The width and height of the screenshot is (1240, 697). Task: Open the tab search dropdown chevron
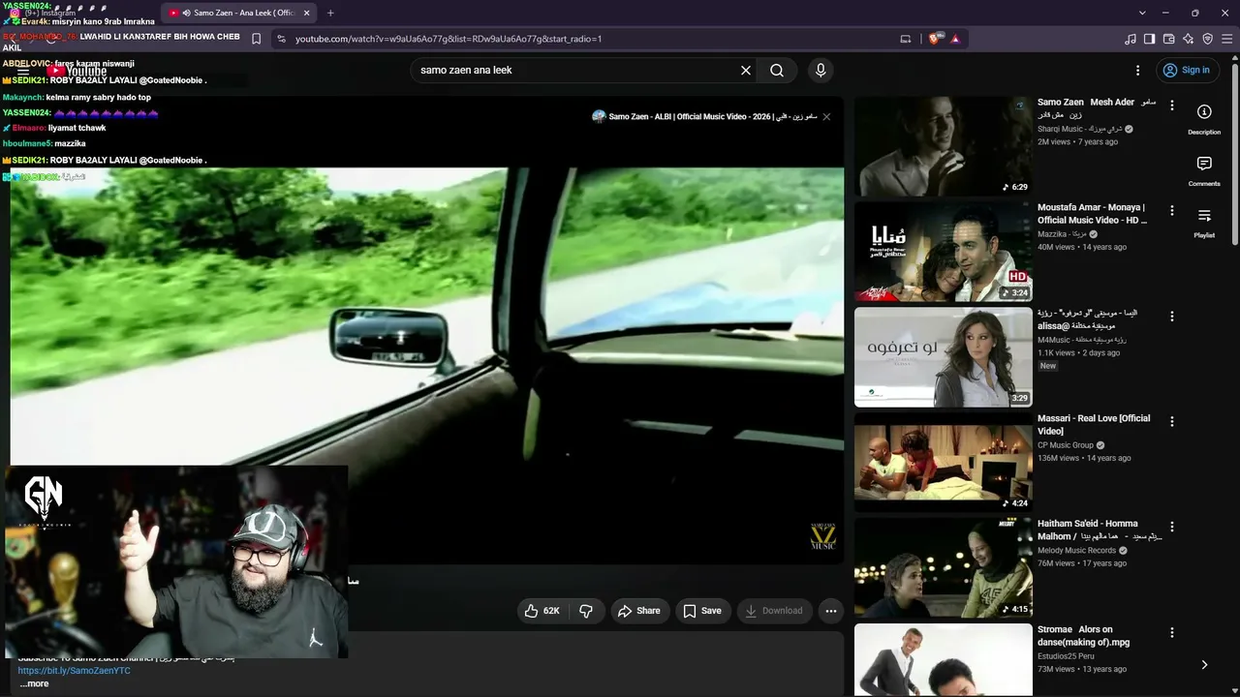[x=1142, y=13]
